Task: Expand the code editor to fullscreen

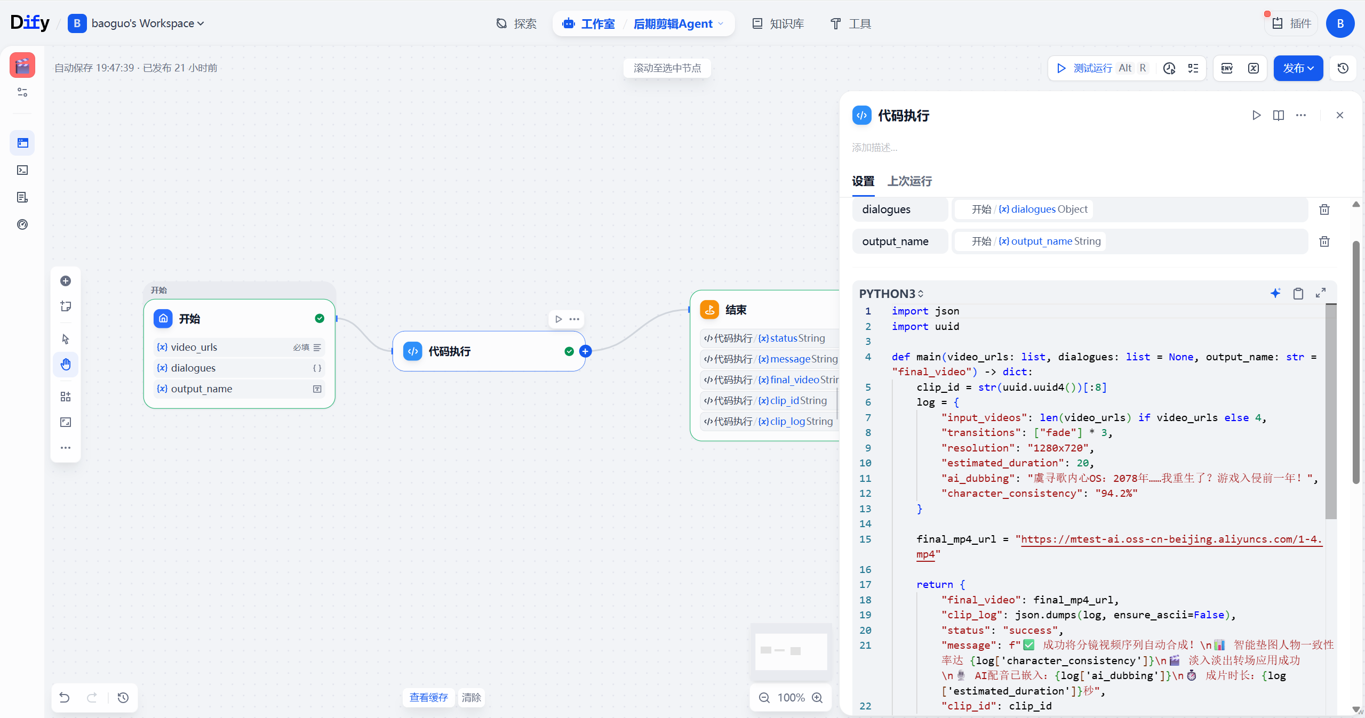Action: (x=1321, y=293)
